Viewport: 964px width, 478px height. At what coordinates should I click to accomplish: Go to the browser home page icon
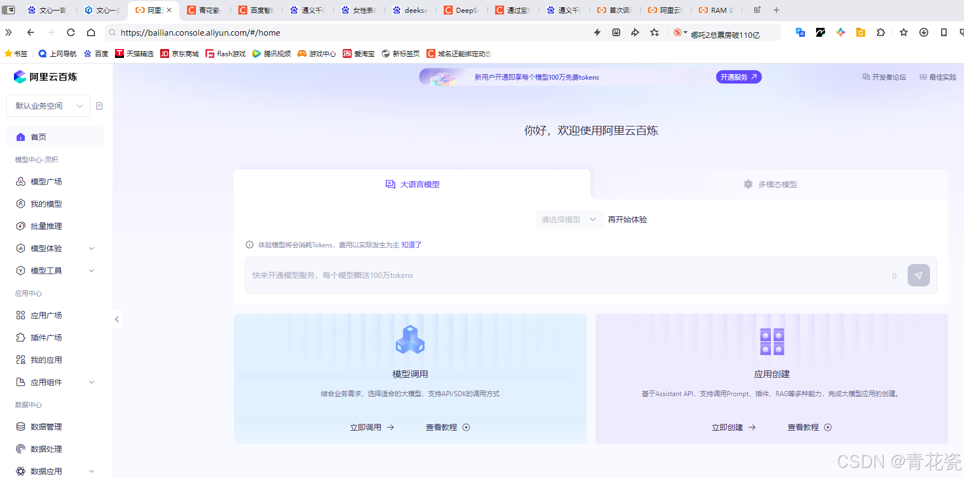click(91, 32)
